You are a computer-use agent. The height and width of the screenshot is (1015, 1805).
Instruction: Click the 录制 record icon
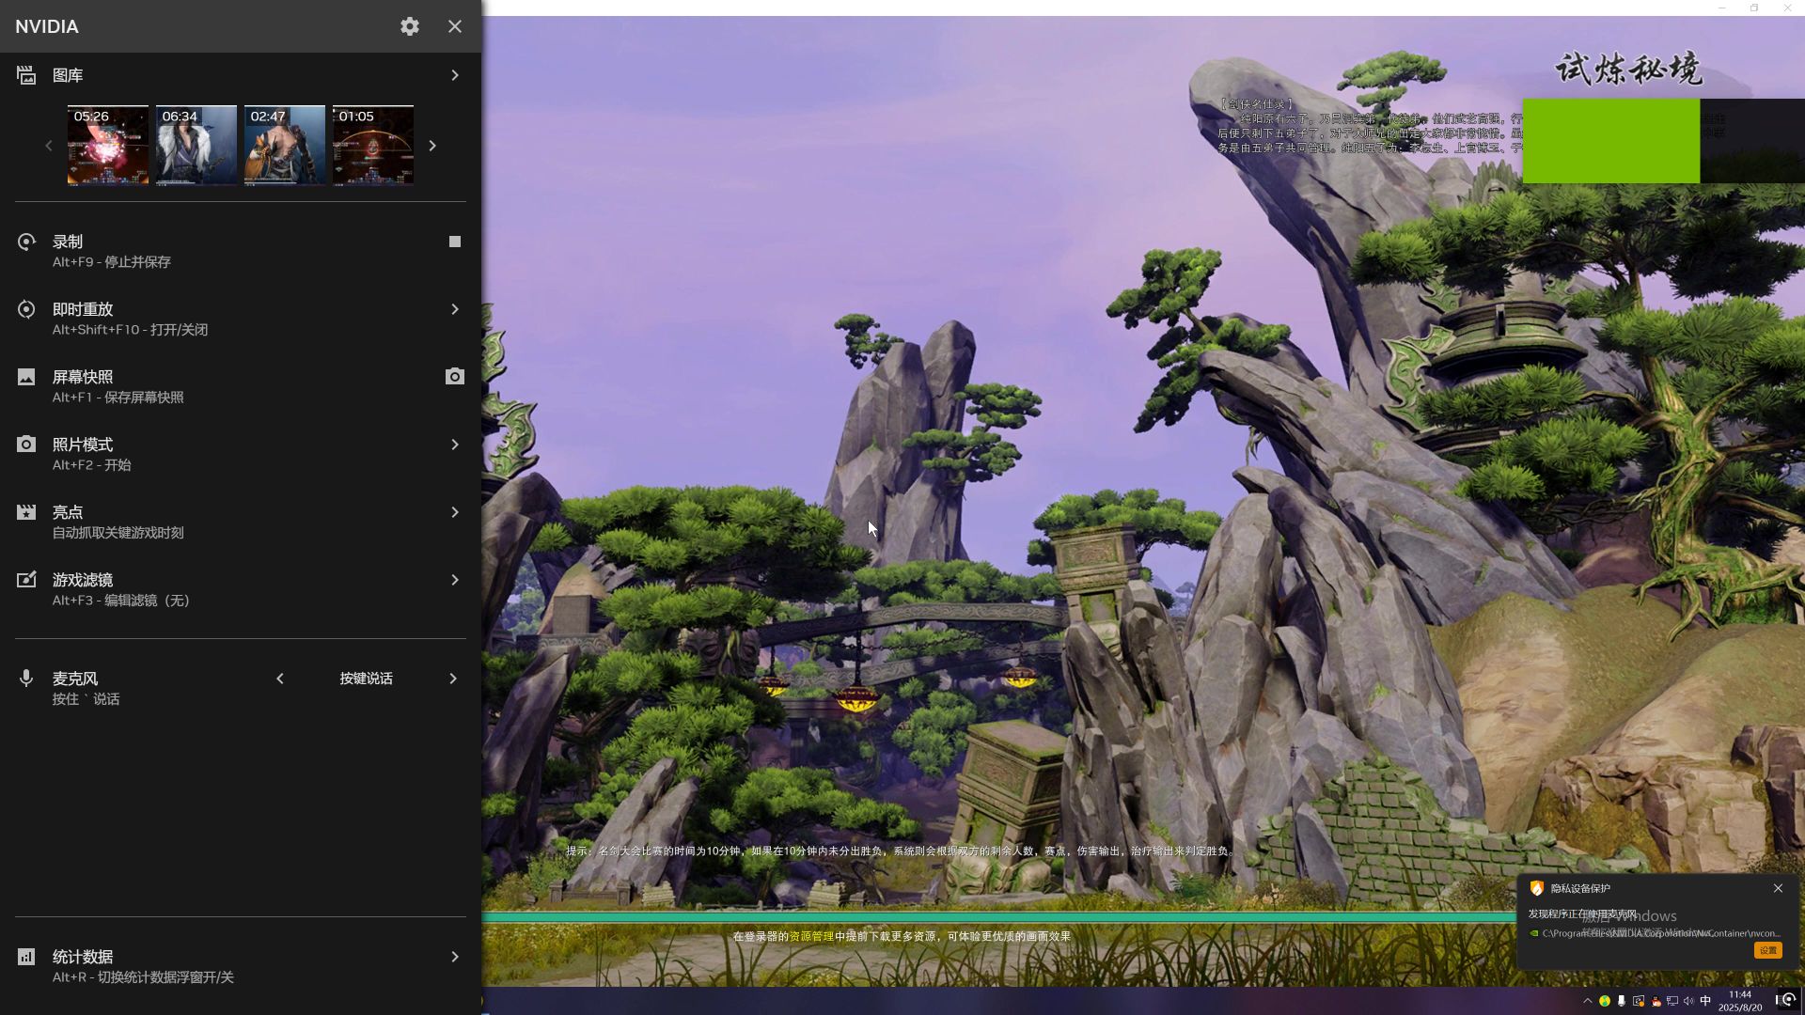point(26,242)
